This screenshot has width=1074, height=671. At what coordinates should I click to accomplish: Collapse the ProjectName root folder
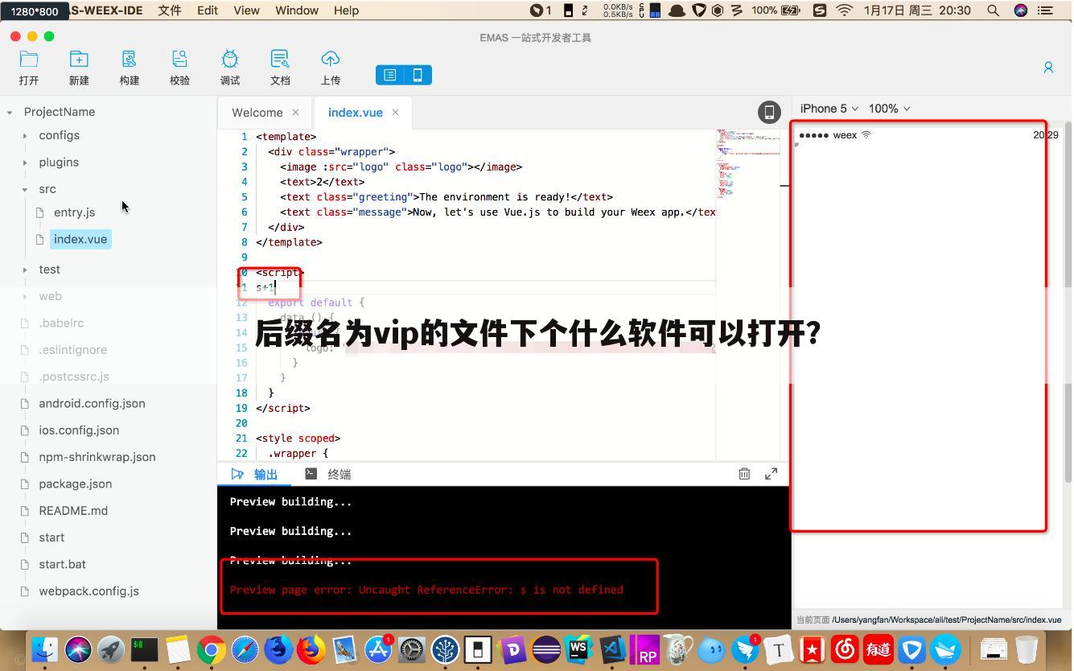point(10,113)
